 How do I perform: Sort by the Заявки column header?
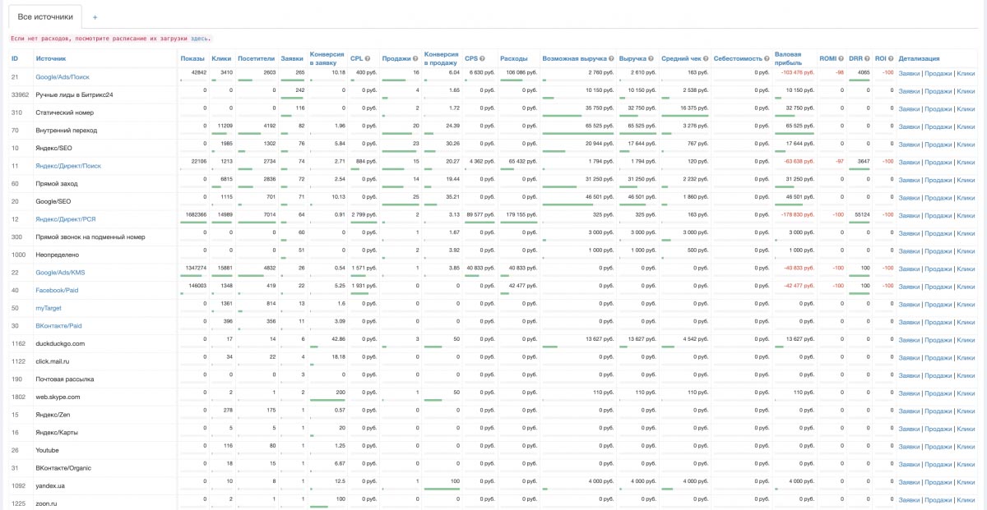[291, 59]
